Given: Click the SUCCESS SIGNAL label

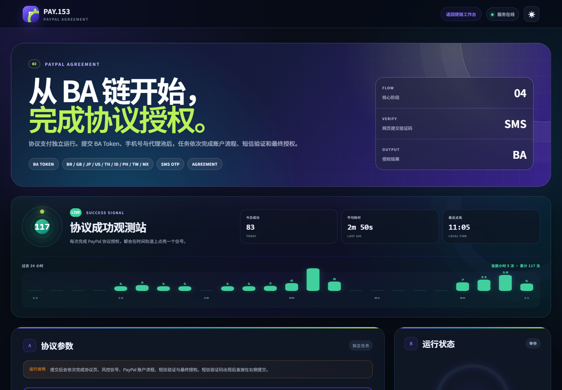Looking at the screenshot, I should pos(105,213).
